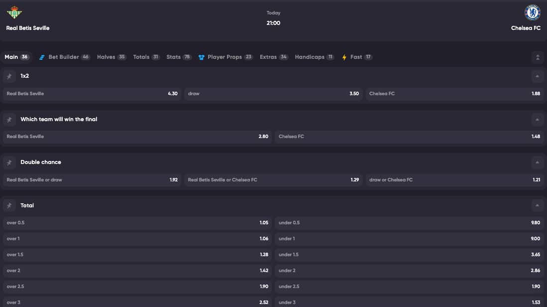547x307 pixels.
Task: Click the Fast lightning bolt icon
Action: coord(344,57)
